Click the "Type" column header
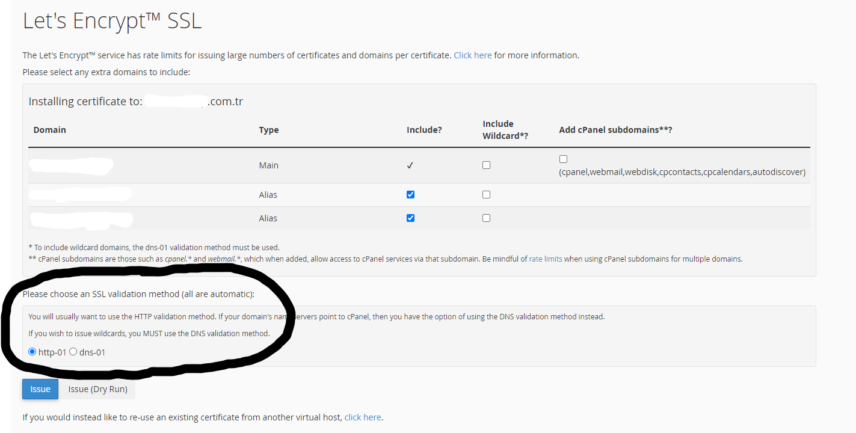Image resolution: width=856 pixels, height=433 pixels. (x=269, y=130)
